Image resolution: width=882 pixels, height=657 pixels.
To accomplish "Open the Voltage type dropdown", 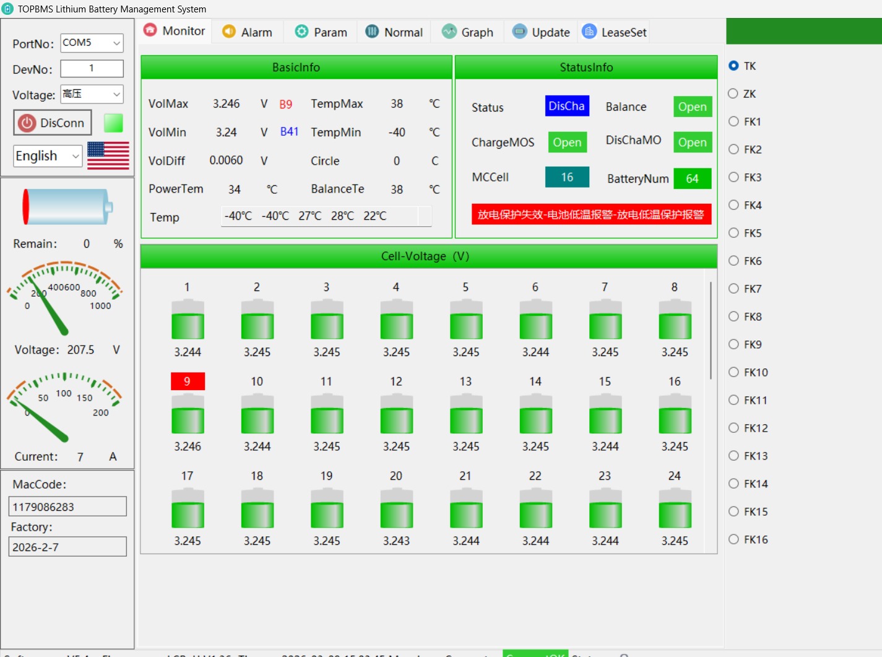I will (92, 94).
